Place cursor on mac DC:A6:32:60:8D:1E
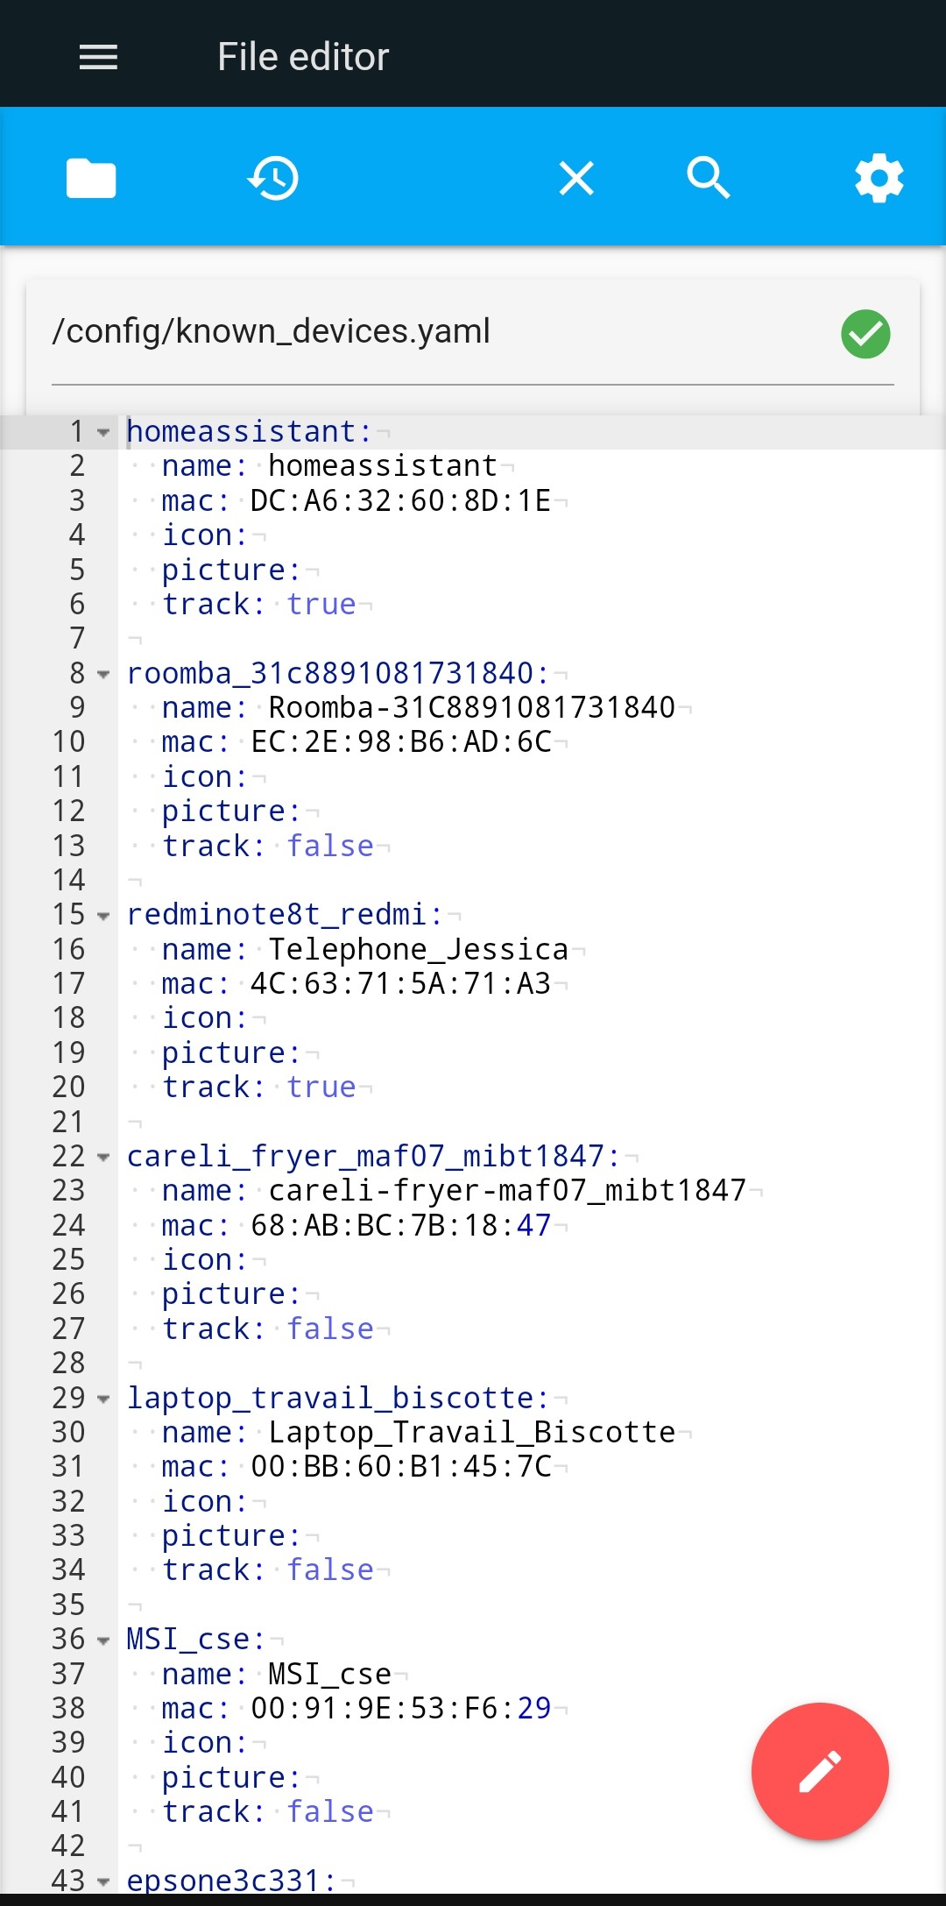This screenshot has width=946, height=1906. click(x=401, y=501)
